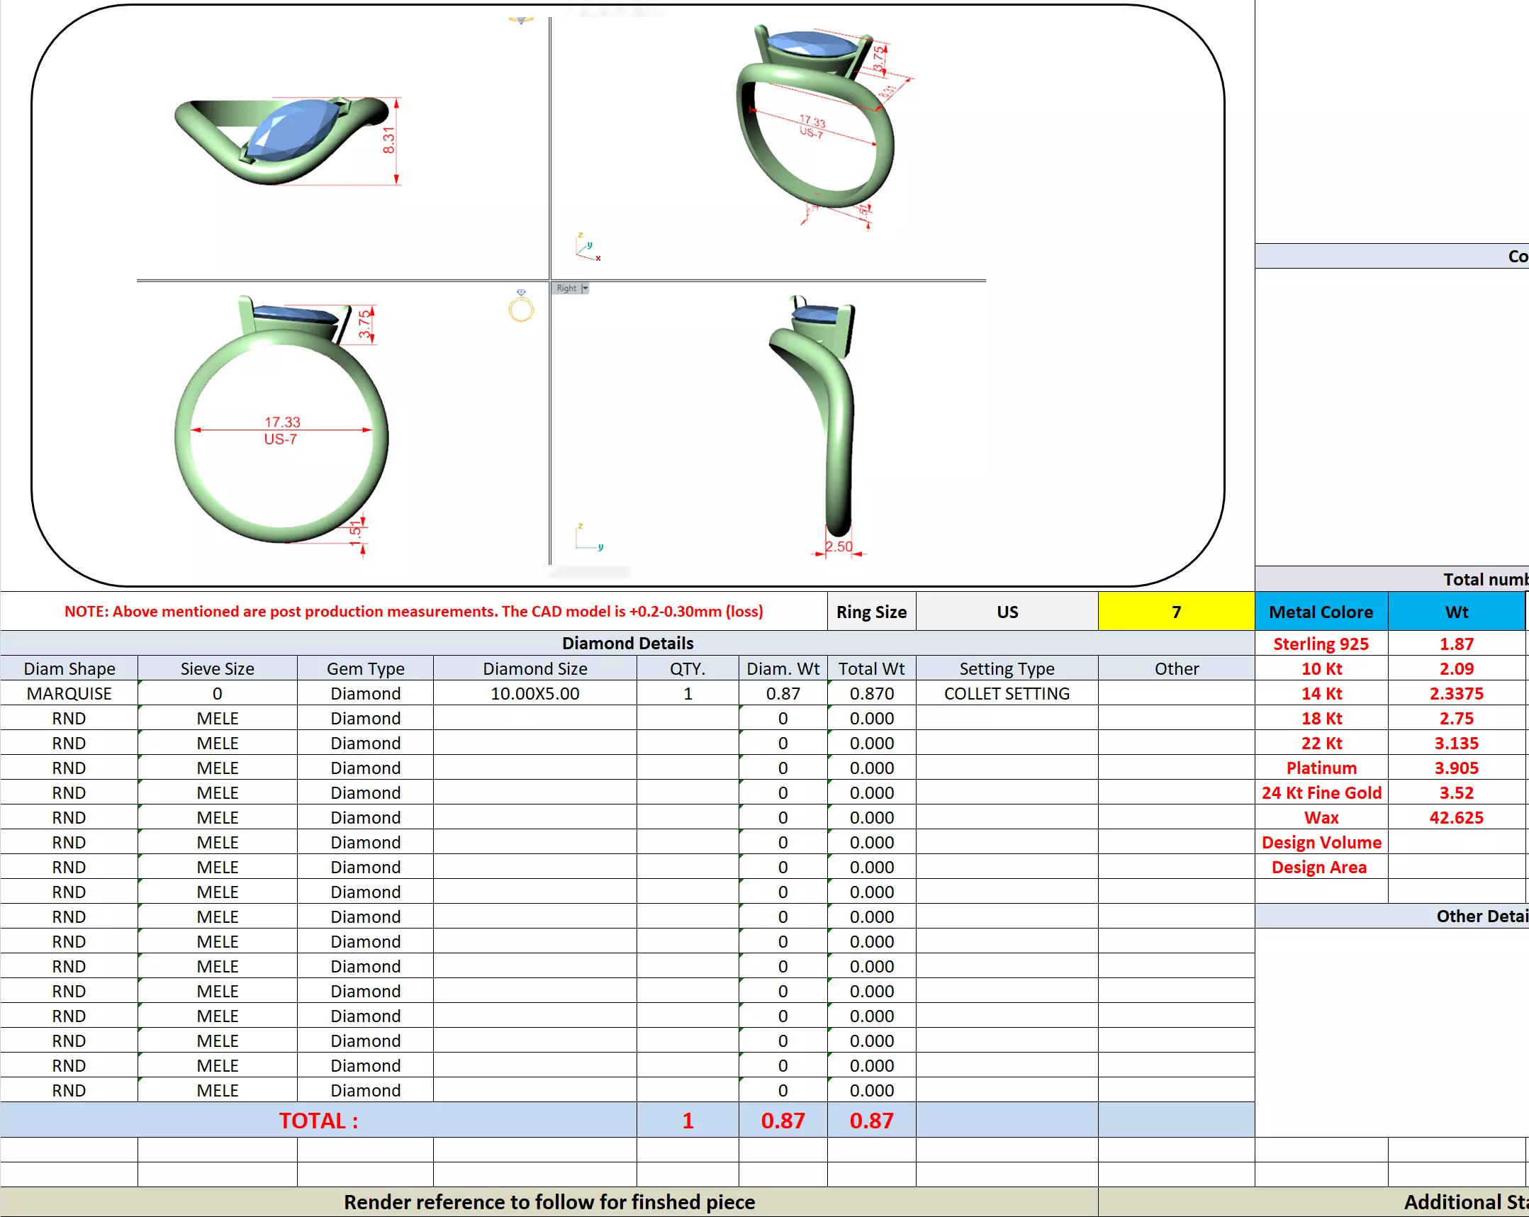1529x1217 pixels.
Task: Select the yellow ring size 7 cell
Action: coord(1175,612)
